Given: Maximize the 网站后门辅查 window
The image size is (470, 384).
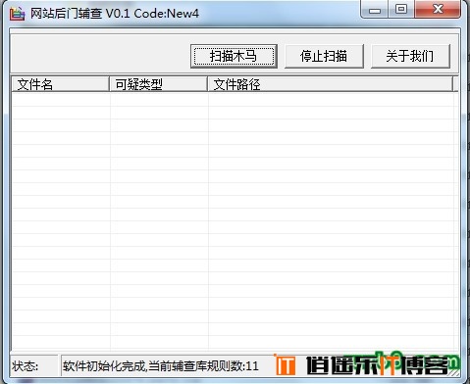Looking at the screenshot, I should pos(401,9).
